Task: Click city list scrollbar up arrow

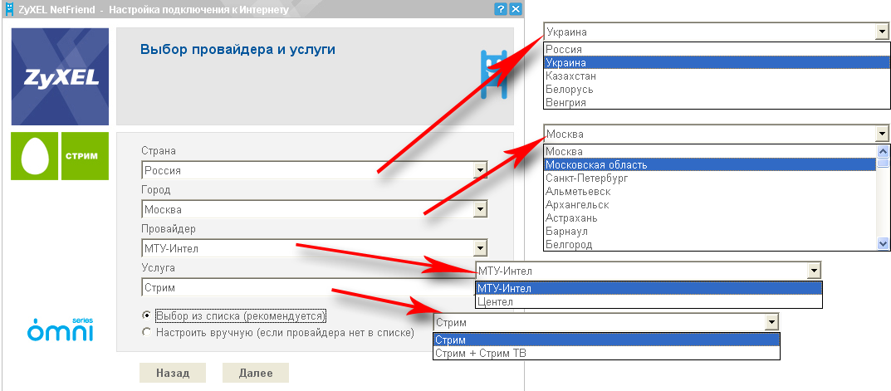Action: coord(883,151)
